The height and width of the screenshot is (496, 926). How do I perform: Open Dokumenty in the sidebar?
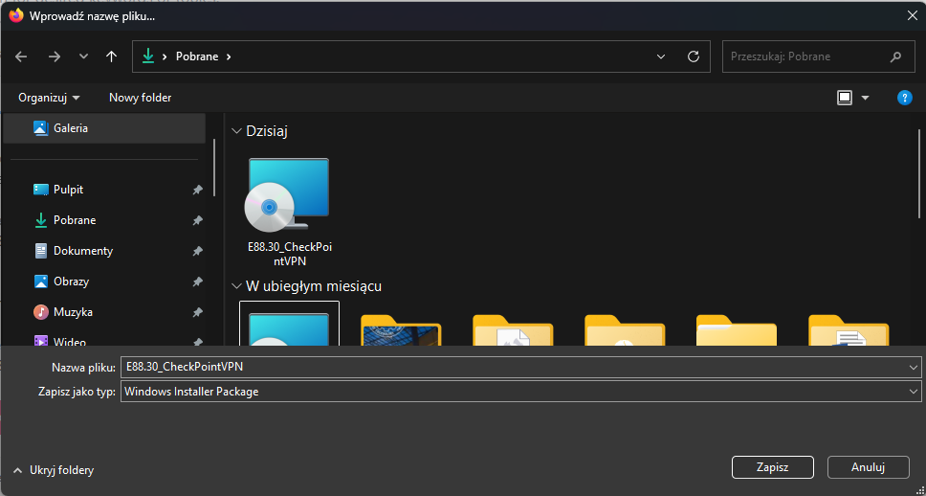coord(82,251)
